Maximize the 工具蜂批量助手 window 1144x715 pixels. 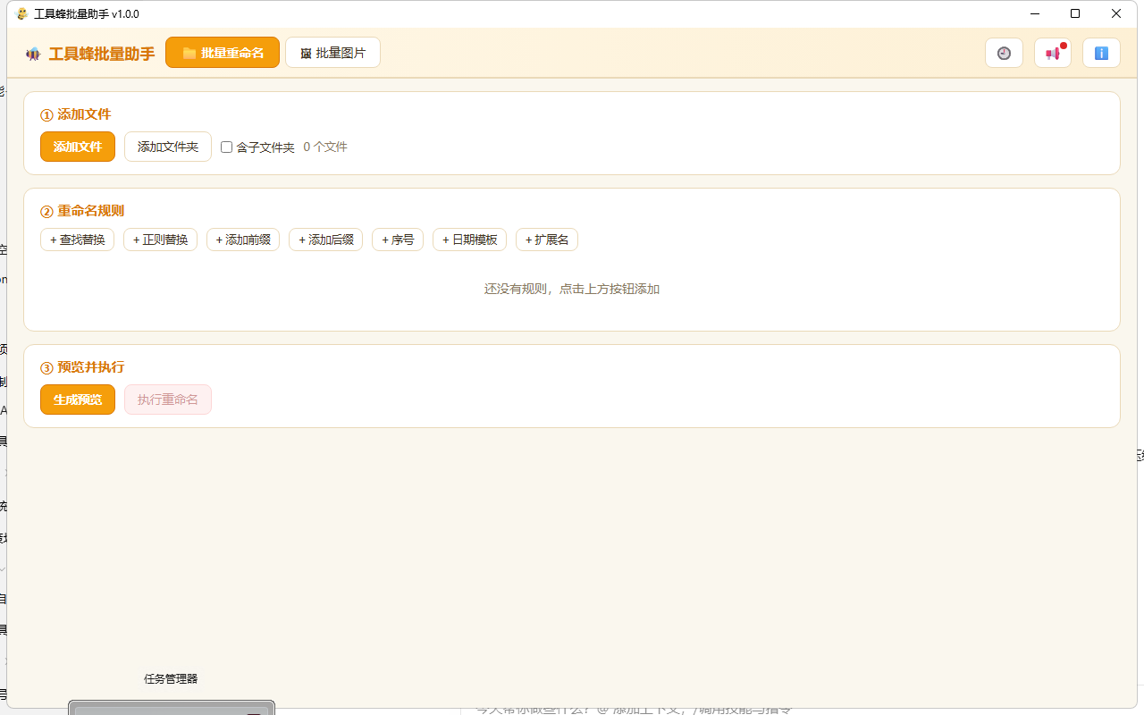click(1075, 13)
